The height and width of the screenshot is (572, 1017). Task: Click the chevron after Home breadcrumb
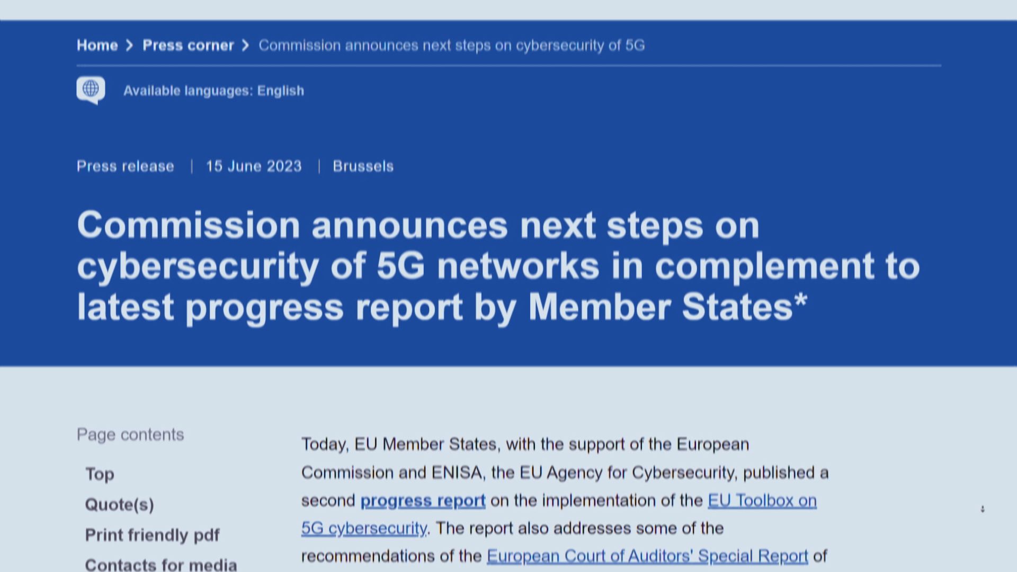[x=130, y=46]
